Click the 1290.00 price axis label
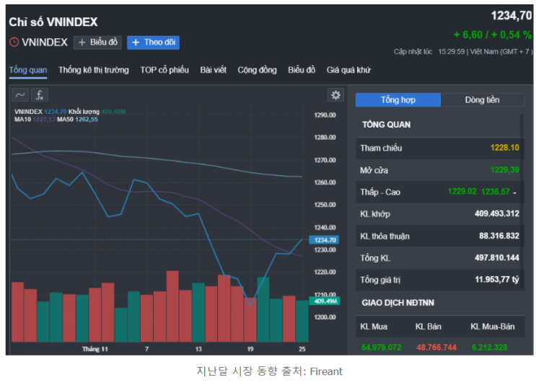Image resolution: width=536 pixels, height=385 pixels. pos(325,115)
